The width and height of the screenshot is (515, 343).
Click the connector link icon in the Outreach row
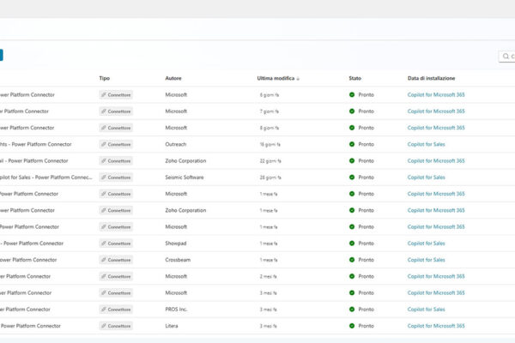(x=104, y=144)
